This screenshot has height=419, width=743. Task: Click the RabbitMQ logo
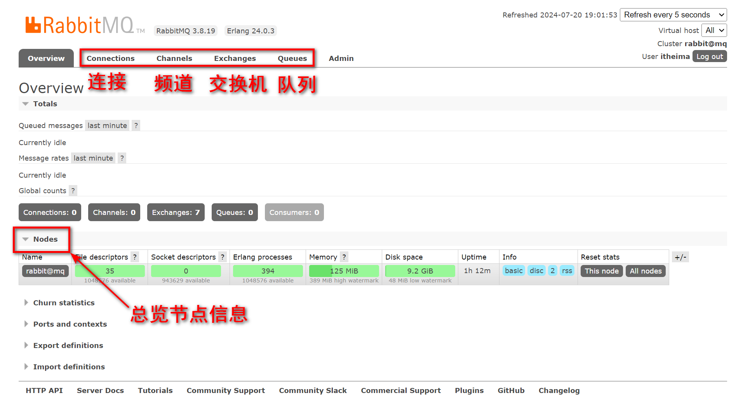point(85,25)
